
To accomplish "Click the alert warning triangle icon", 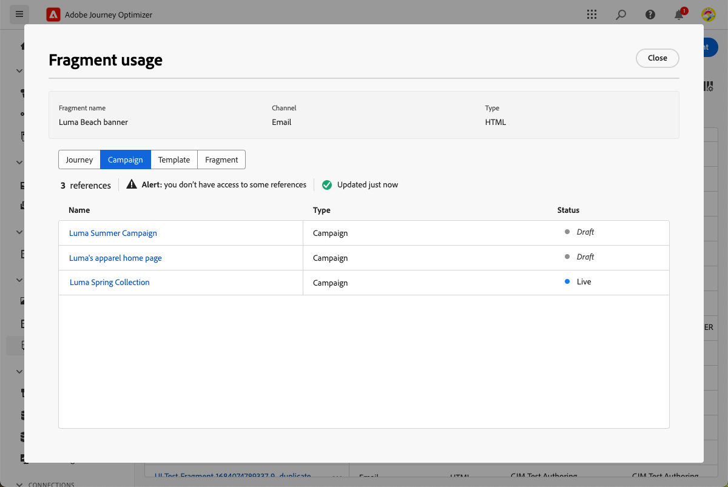I will (131, 184).
